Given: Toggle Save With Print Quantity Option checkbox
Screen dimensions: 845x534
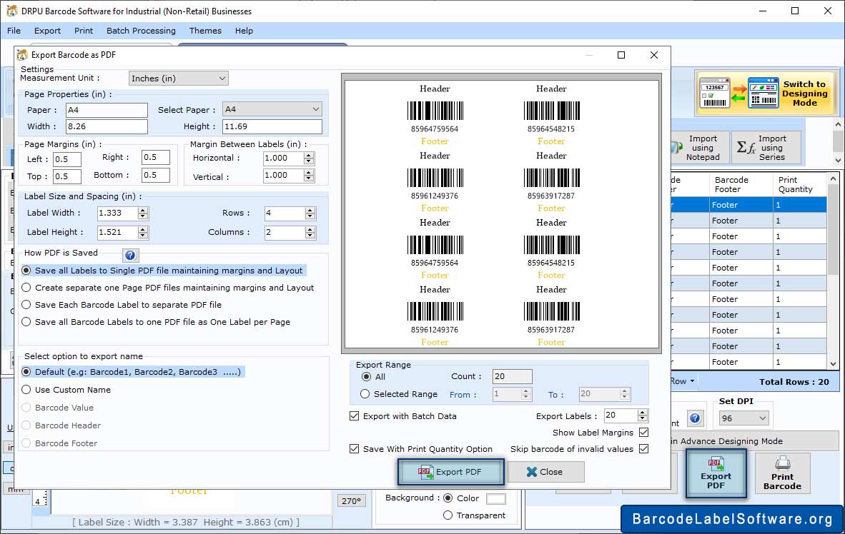Looking at the screenshot, I should (354, 449).
